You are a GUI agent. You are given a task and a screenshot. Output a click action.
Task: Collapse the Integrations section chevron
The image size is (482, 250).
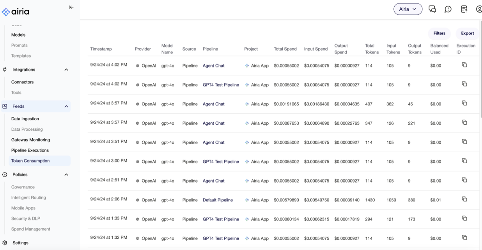pyautogui.click(x=66, y=70)
